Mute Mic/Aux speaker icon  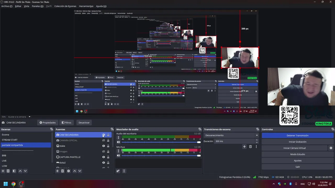(119, 156)
